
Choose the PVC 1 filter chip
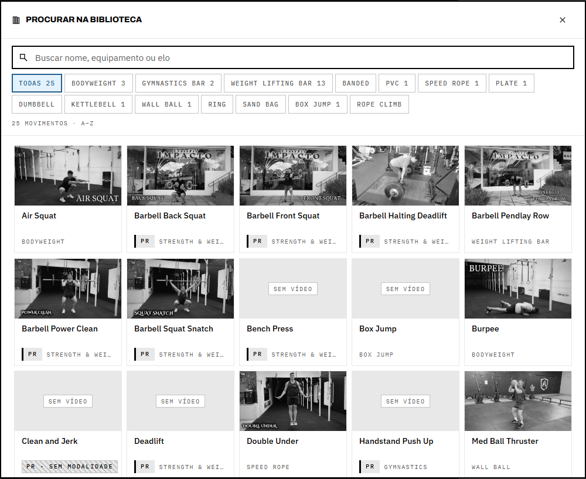(397, 83)
